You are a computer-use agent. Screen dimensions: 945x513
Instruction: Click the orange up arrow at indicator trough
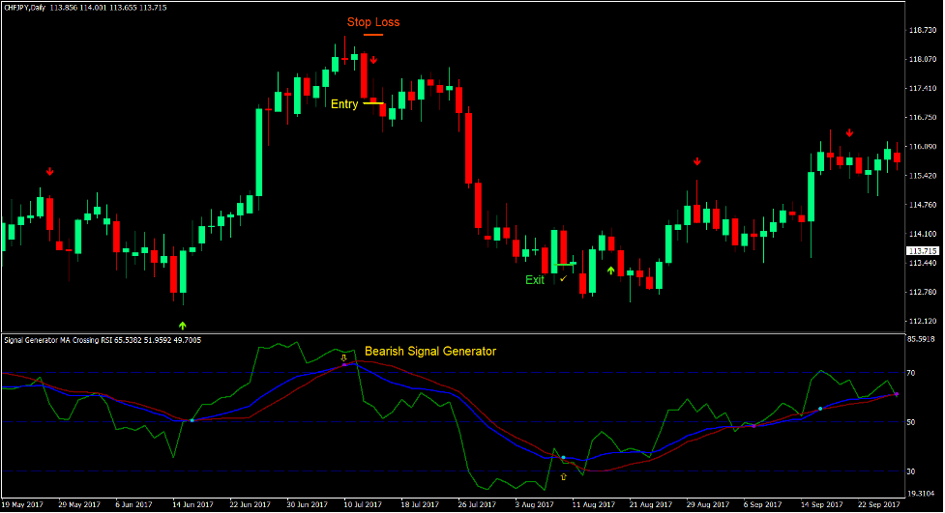pyautogui.click(x=563, y=477)
